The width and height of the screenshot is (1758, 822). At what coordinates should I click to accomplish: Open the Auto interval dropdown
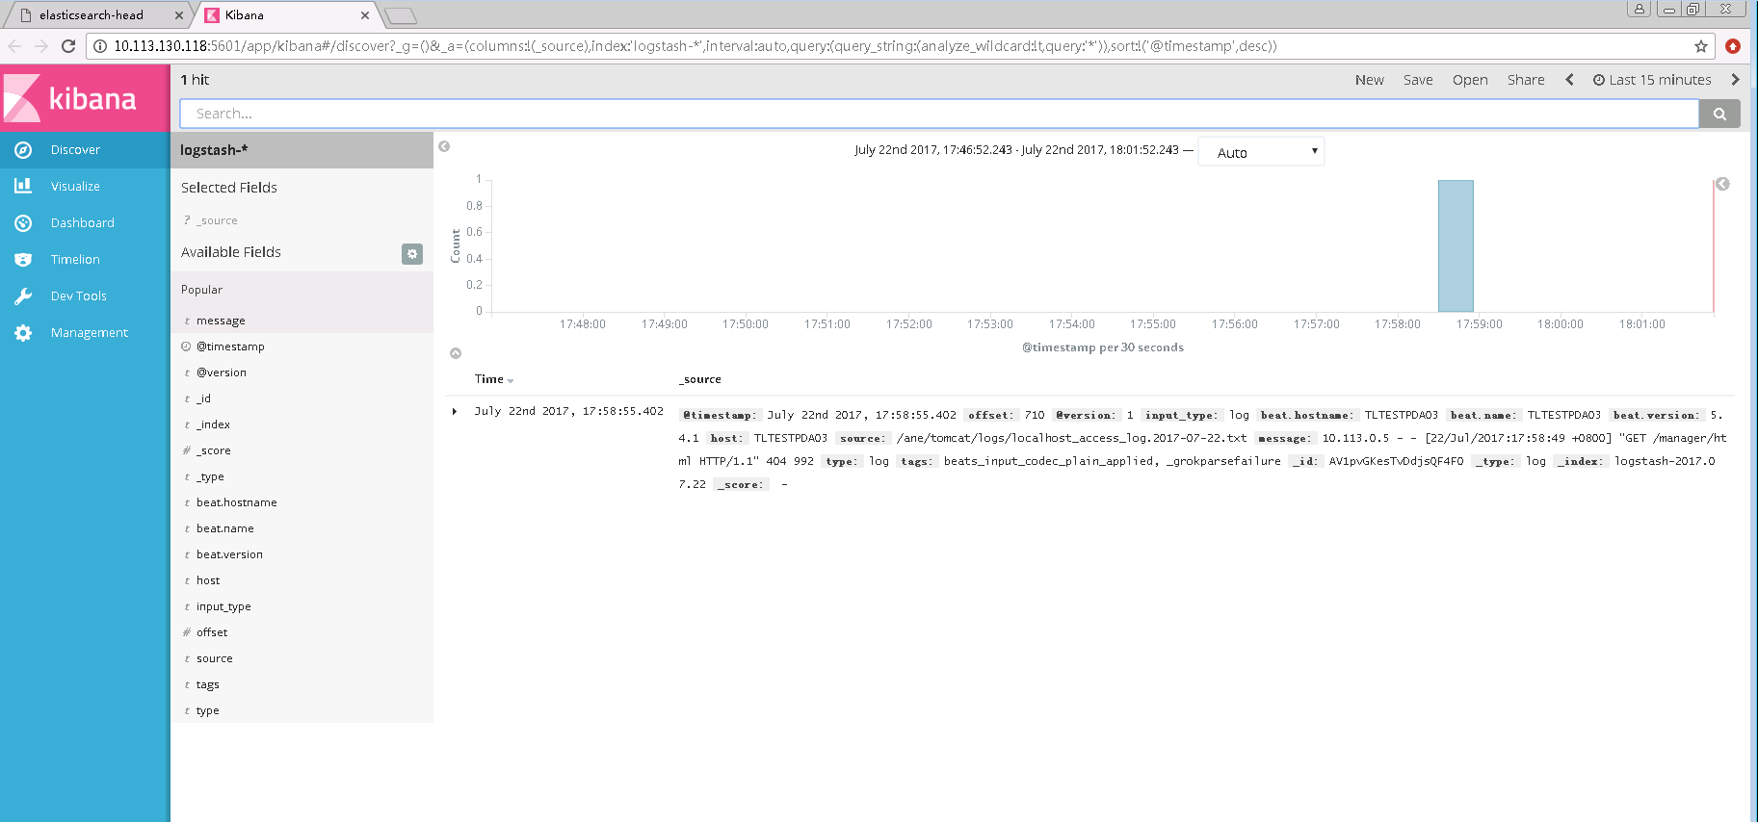[x=1261, y=152]
